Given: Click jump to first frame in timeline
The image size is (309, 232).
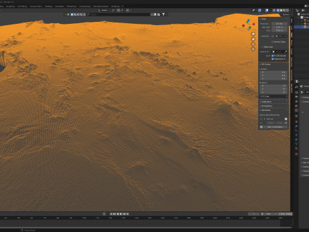Looking at the screenshot, I should click(111, 214).
